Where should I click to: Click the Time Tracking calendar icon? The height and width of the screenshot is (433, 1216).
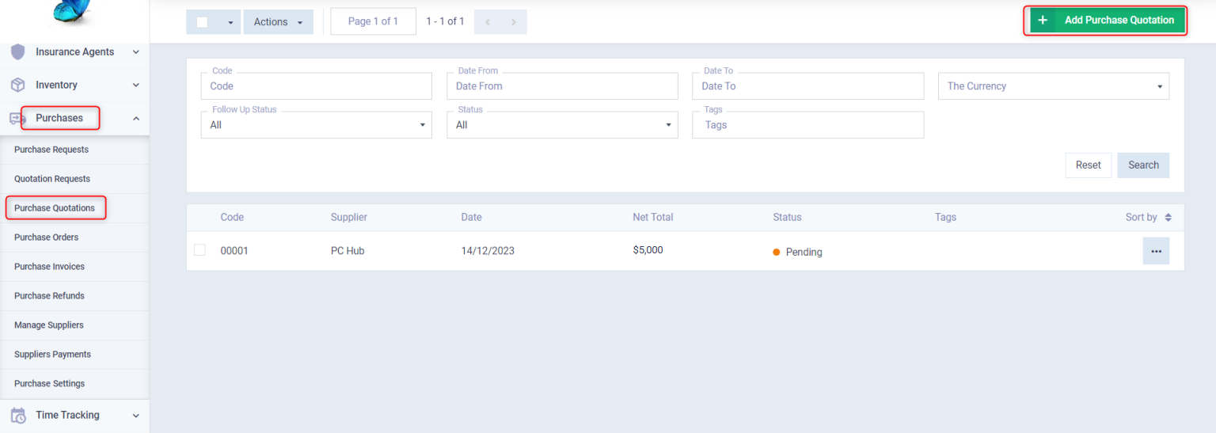pyautogui.click(x=17, y=415)
